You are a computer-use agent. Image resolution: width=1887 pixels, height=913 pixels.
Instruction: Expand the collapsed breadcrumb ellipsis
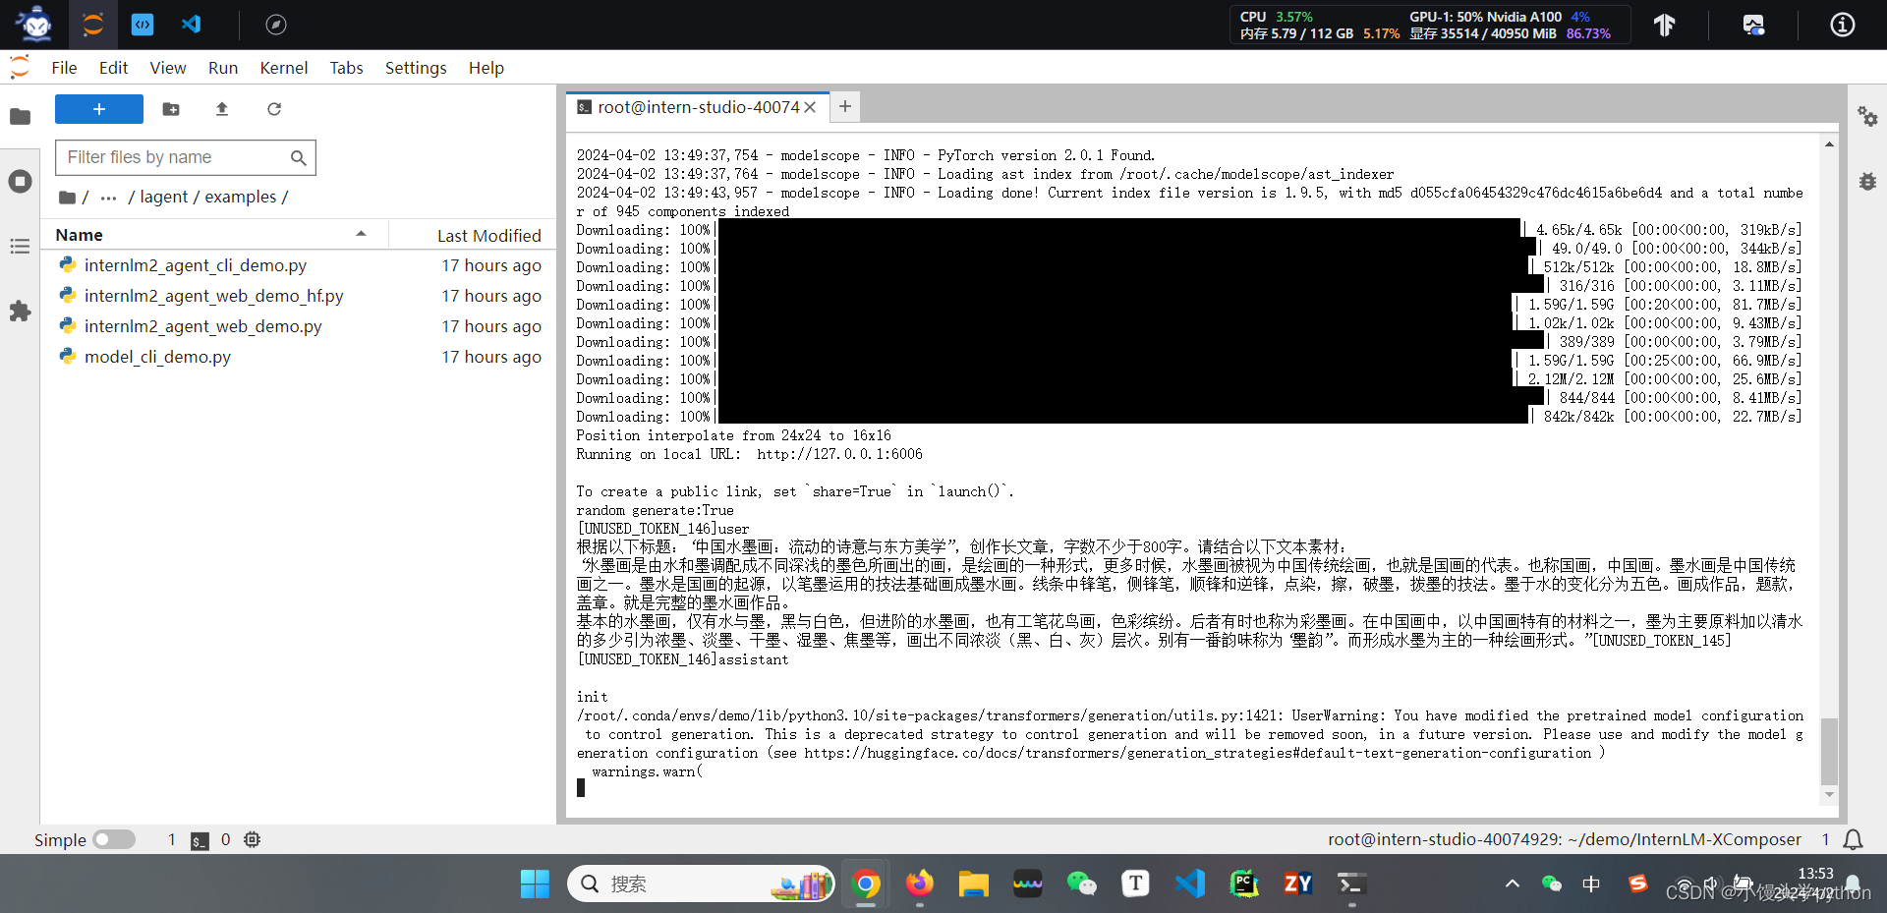(x=108, y=198)
